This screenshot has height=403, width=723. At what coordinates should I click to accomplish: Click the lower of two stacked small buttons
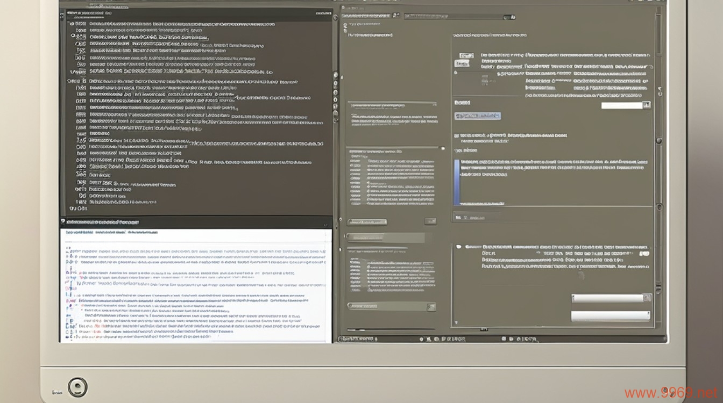pyautogui.click(x=462, y=63)
